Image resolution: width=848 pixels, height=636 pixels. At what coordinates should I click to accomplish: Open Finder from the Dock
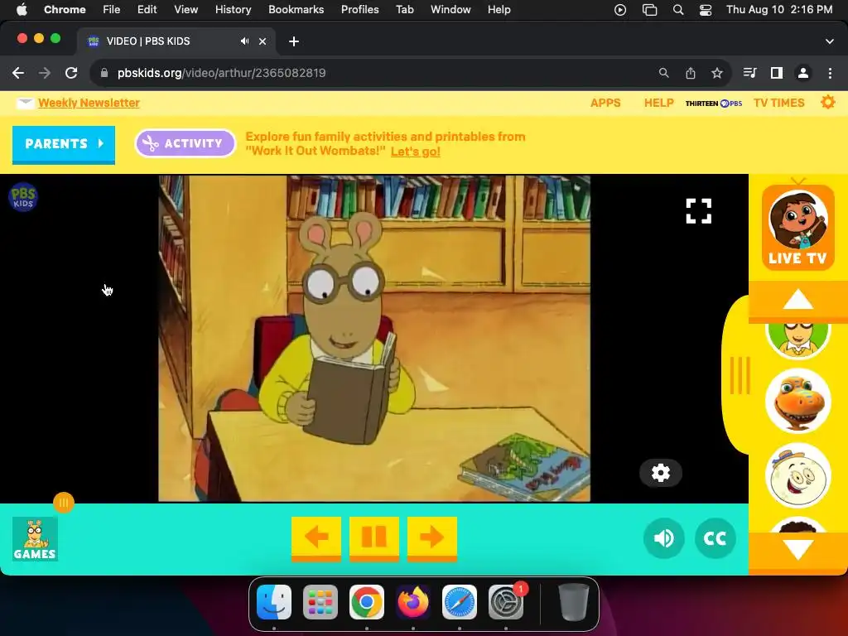tap(273, 602)
